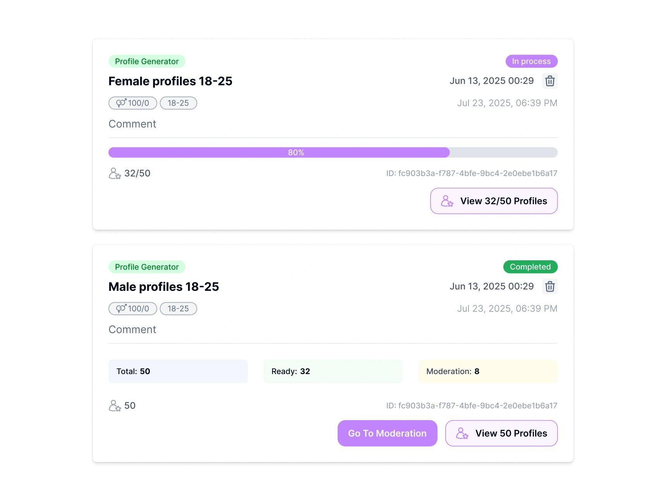This screenshot has height=501, width=666.
Task: Click the gender icon on Male profiles card
Action: (121, 309)
